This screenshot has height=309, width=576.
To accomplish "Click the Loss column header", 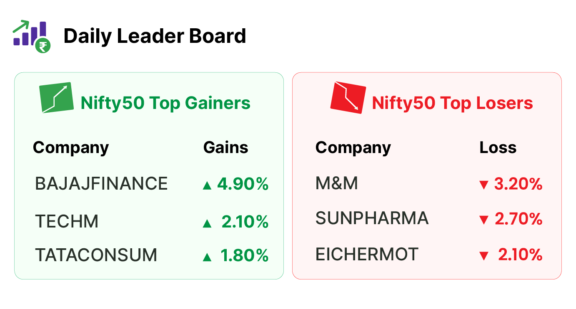I will tap(498, 148).
